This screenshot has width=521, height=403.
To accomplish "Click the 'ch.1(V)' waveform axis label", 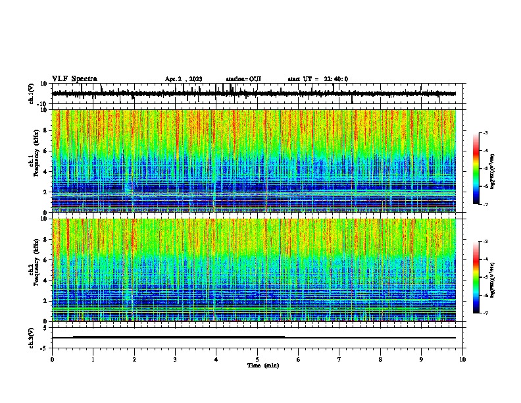I will click(x=32, y=94).
